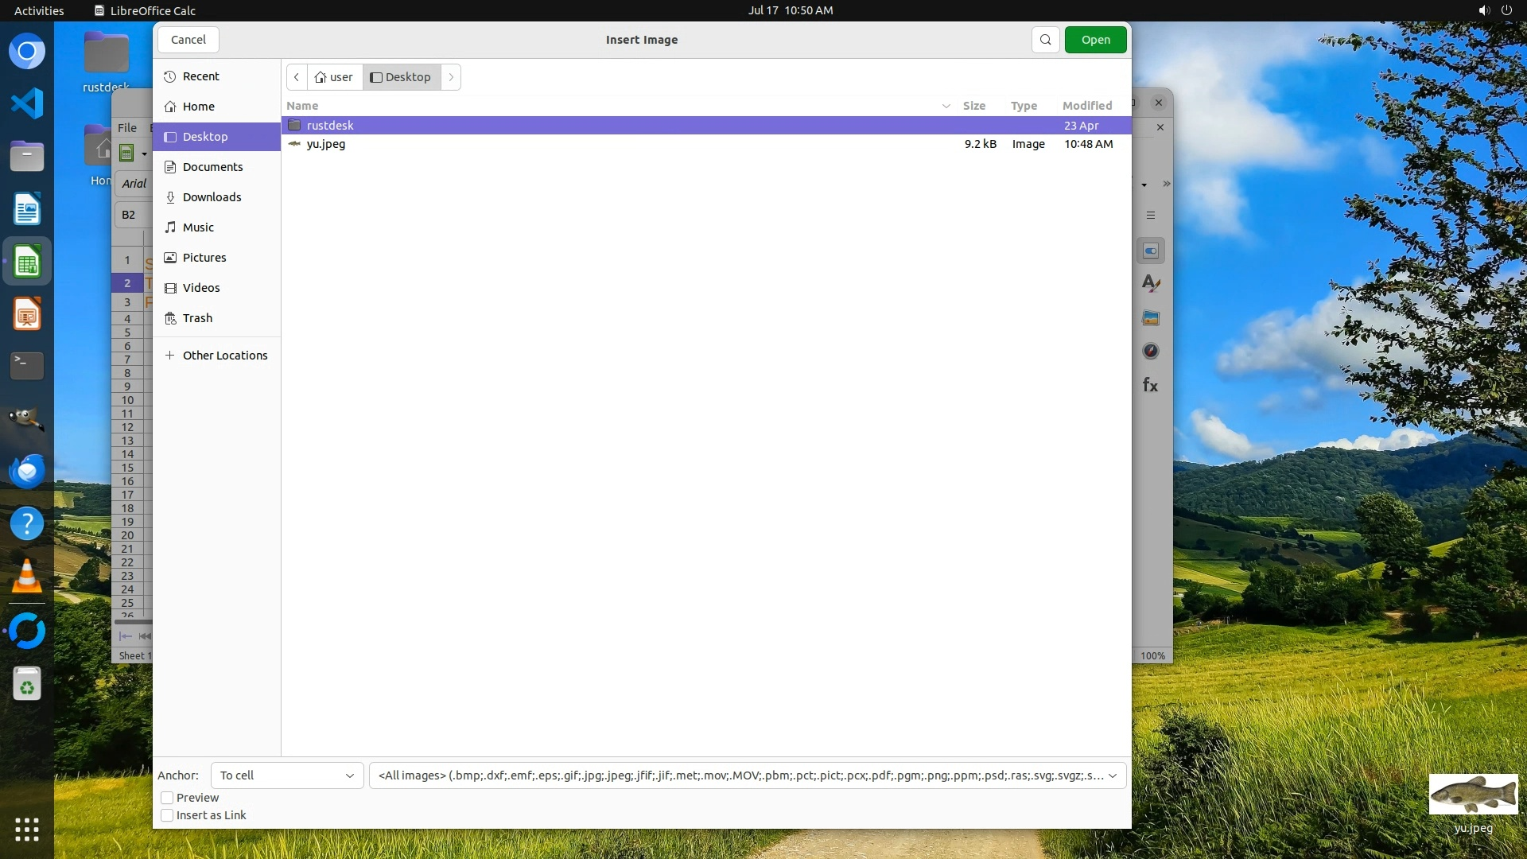
Task: Open the All images file type filter
Action: [x=747, y=775]
